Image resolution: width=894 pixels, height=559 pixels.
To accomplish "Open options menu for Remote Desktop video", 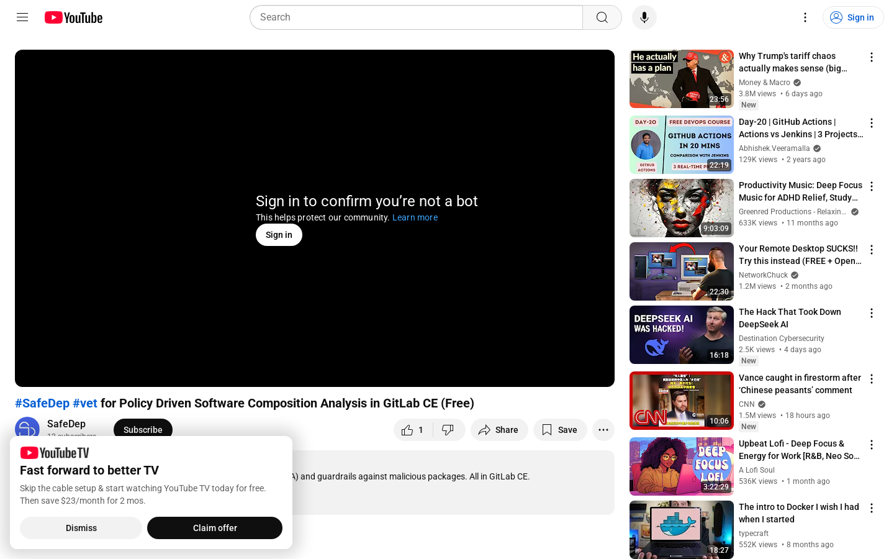I will 872,250.
